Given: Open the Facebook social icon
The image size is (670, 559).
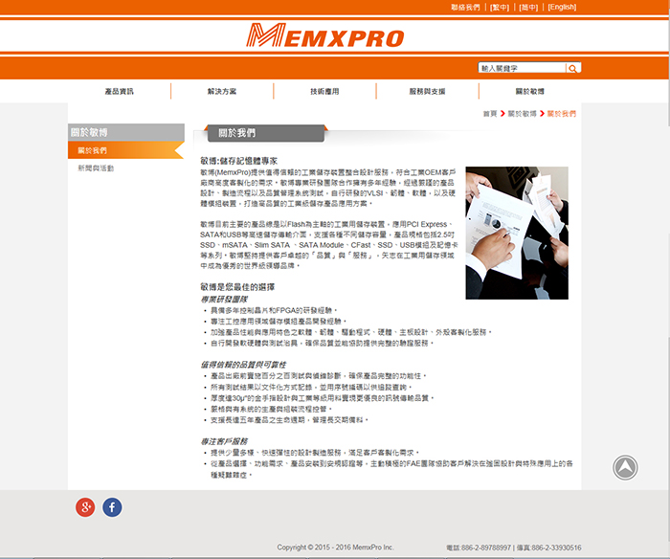Looking at the screenshot, I should (x=112, y=507).
